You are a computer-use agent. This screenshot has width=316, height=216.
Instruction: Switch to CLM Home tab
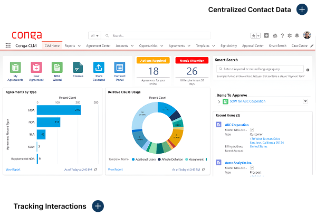(x=52, y=46)
